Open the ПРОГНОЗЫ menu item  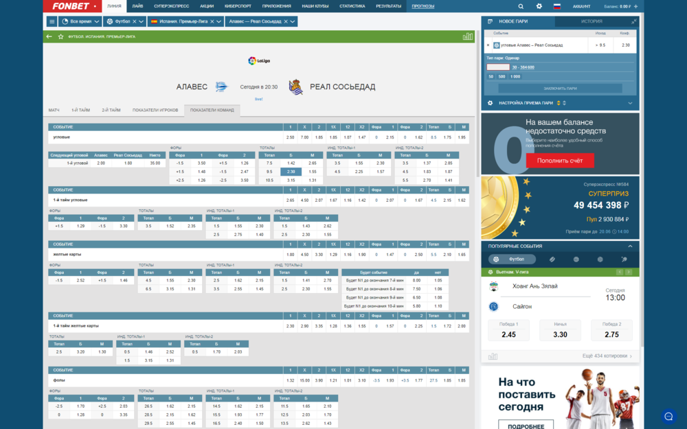(423, 6)
